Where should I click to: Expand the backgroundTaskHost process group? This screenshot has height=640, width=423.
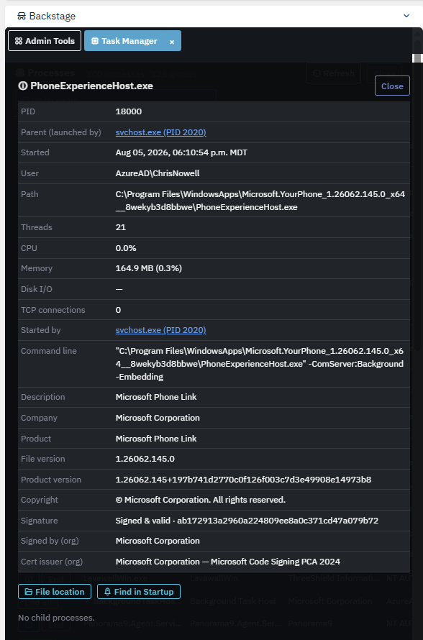point(87,601)
